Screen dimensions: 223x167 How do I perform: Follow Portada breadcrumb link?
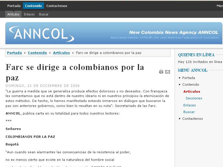(x=14, y=53)
